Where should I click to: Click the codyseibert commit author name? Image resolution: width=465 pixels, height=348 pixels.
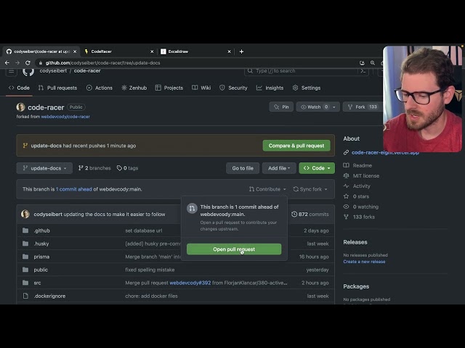coord(48,215)
